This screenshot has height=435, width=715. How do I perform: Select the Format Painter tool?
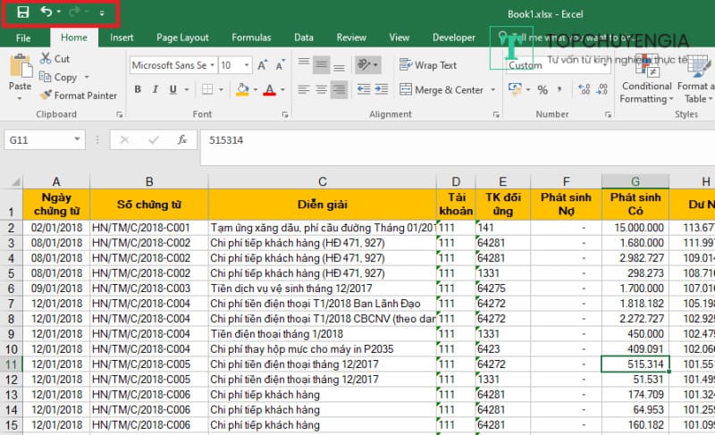tap(79, 96)
